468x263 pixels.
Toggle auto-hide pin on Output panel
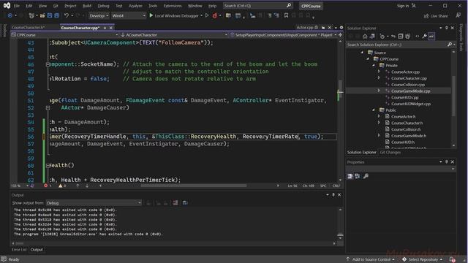[333, 195]
